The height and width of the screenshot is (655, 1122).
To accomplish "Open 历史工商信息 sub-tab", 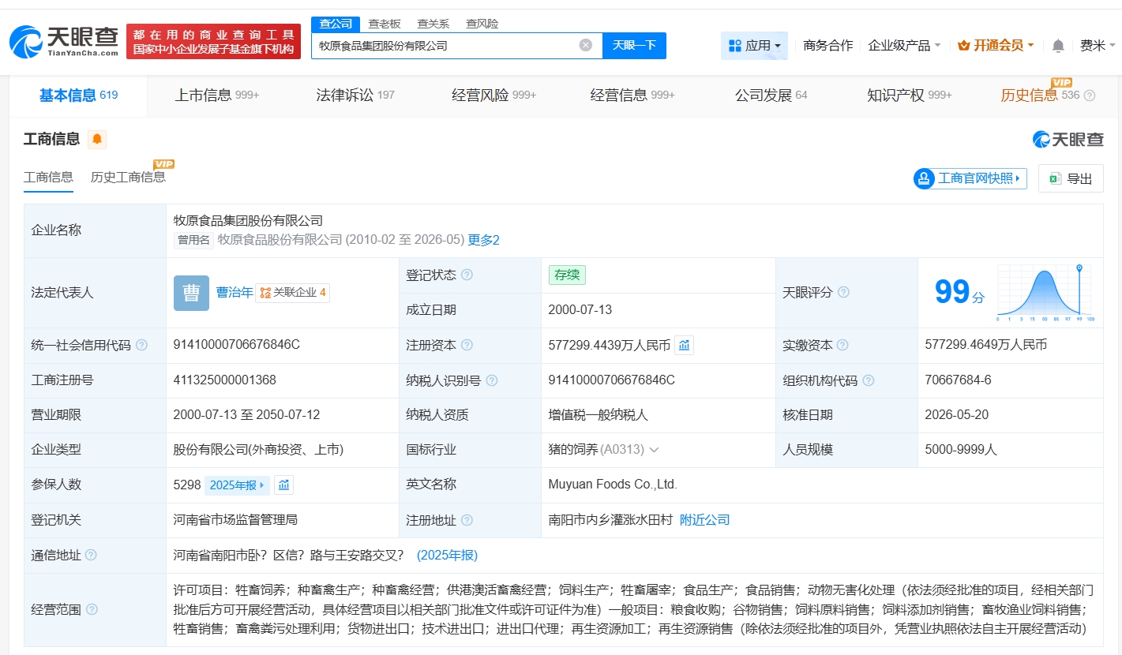I will click(128, 177).
